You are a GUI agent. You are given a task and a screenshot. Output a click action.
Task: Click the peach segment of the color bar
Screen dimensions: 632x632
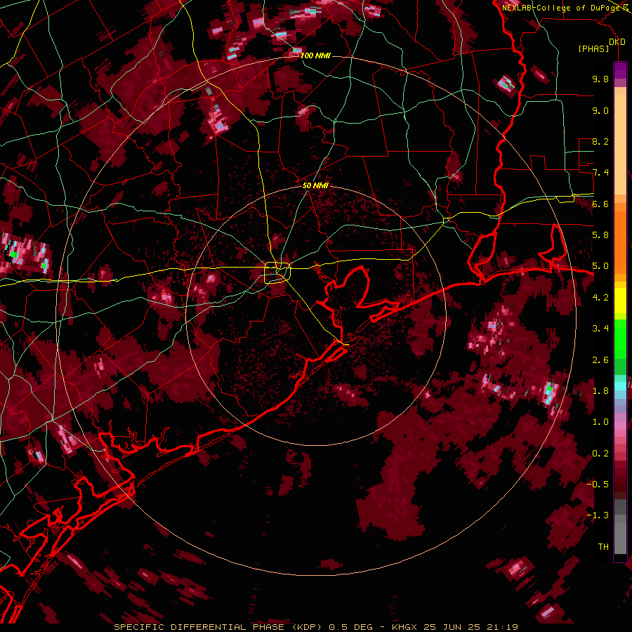pos(620,141)
